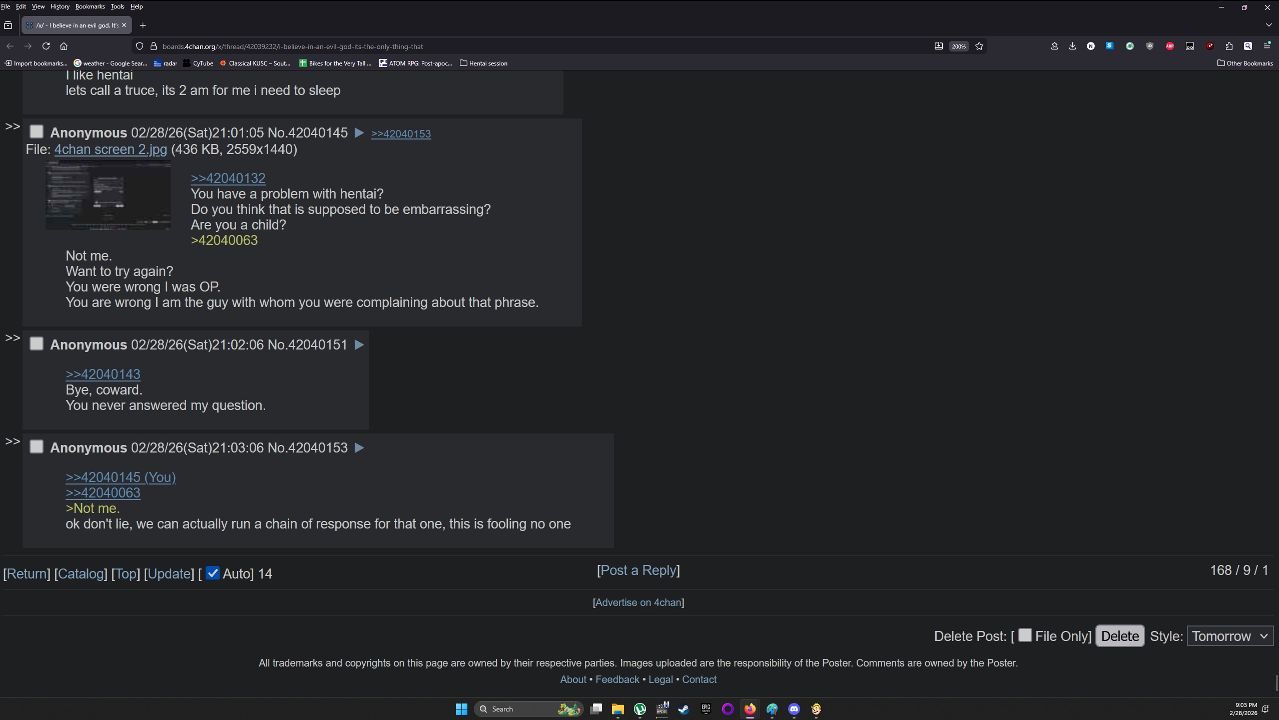Viewport: 1279px width, 720px height.
Task: Open the Style dropdown showing Tomorrow
Action: [1229, 636]
